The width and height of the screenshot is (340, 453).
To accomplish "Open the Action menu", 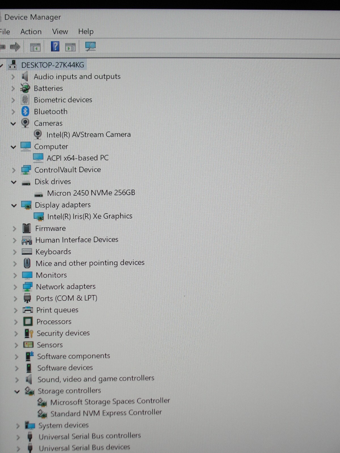I will [x=31, y=32].
